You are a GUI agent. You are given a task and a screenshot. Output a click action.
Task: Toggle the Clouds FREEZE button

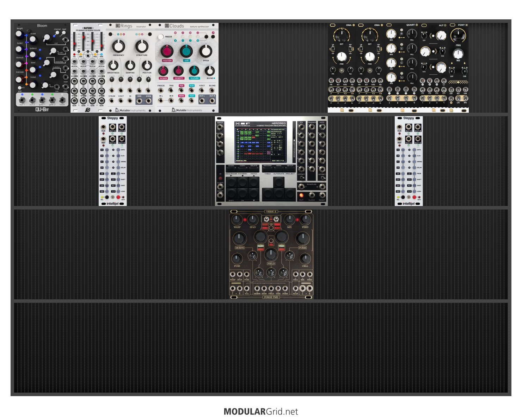[161, 37]
